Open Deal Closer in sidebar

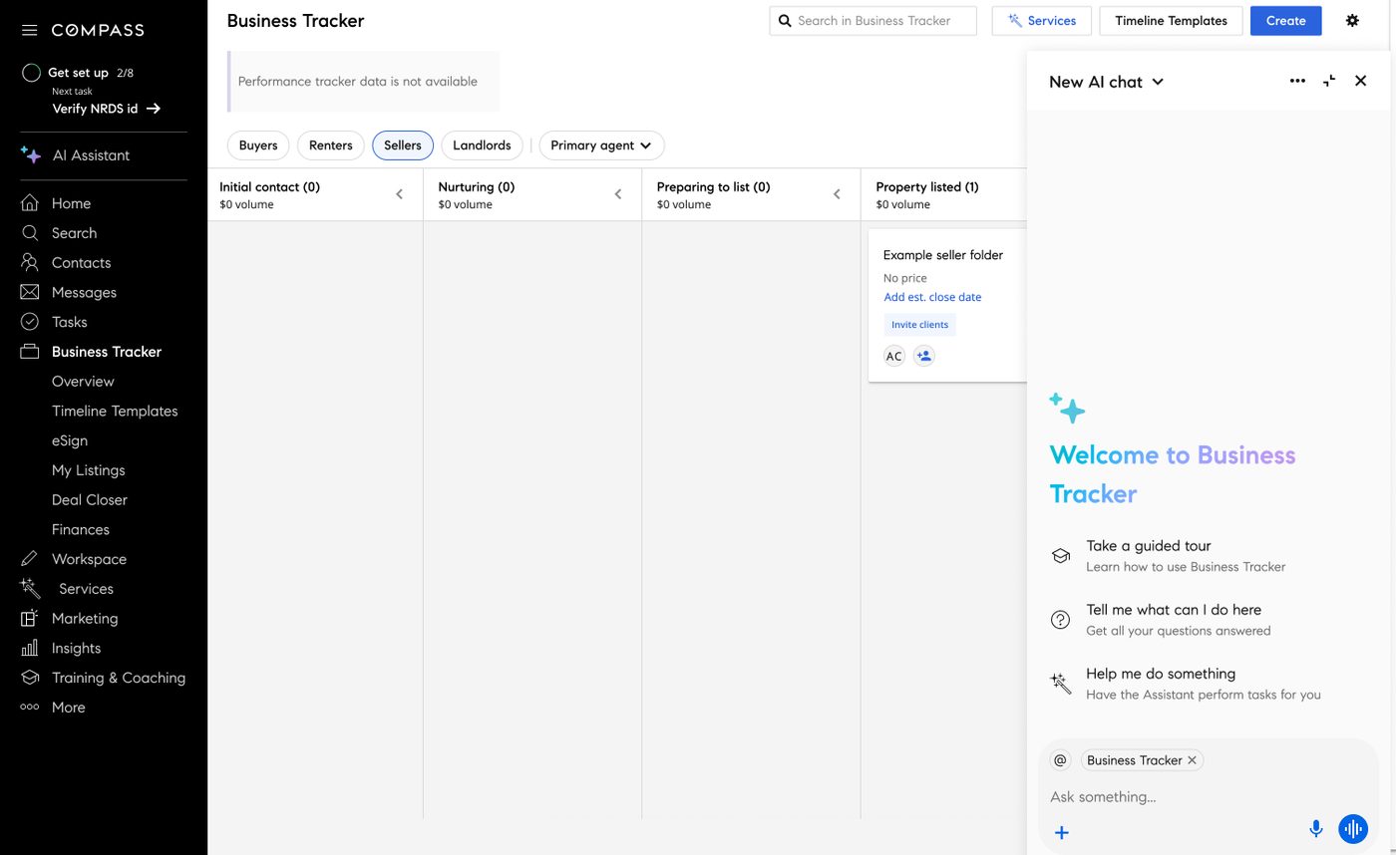[90, 500]
